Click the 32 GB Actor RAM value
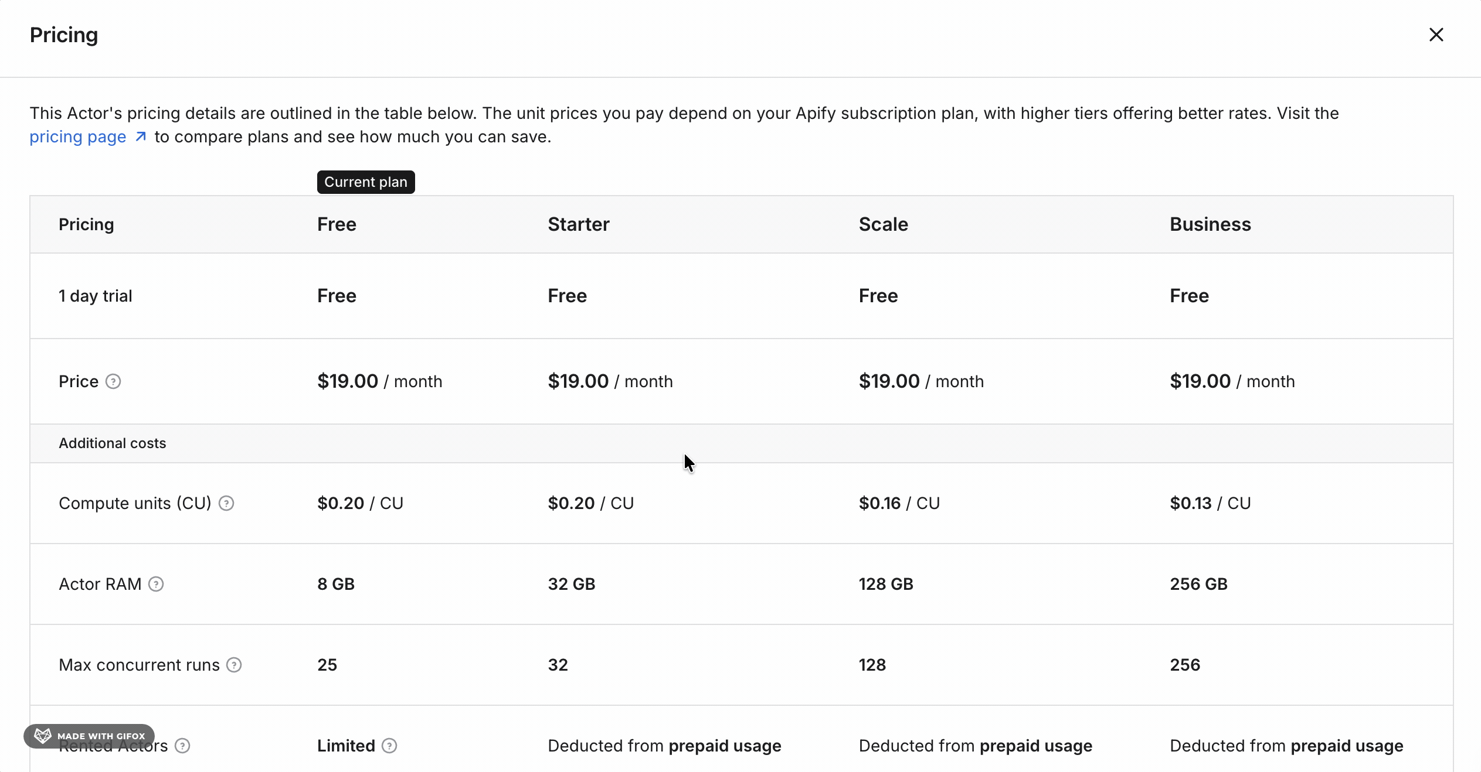1481x772 pixels. click(x=572, y=584)
